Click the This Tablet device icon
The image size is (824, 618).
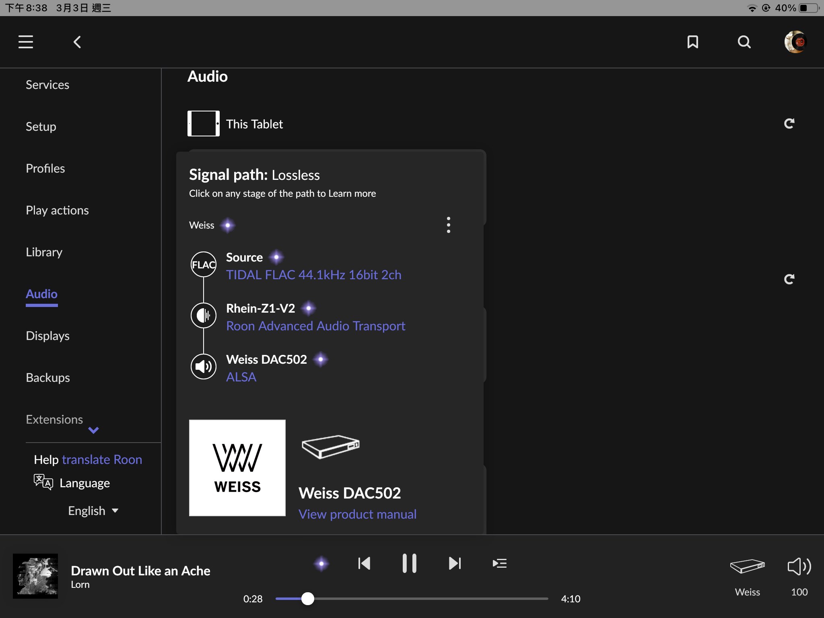click(x=204, y=124)
